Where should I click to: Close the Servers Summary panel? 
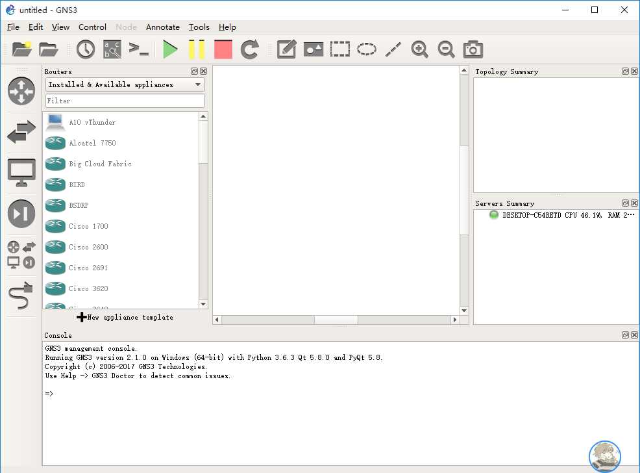[x=634, y=203]
